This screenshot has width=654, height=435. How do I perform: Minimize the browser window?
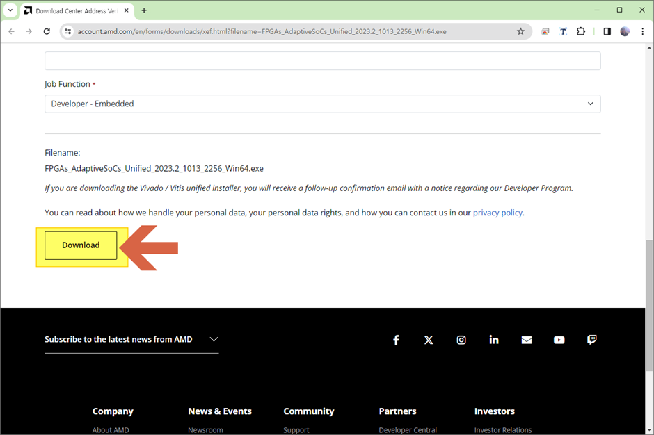pos(597,10)
